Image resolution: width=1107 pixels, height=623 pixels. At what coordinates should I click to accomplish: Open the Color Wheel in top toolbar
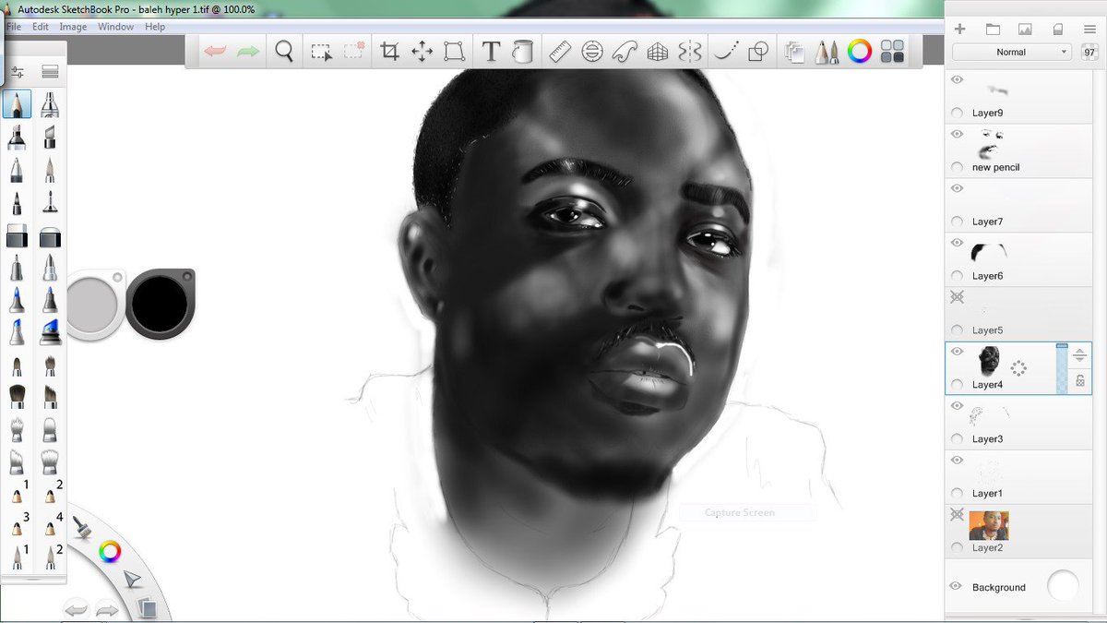(860, 52)
